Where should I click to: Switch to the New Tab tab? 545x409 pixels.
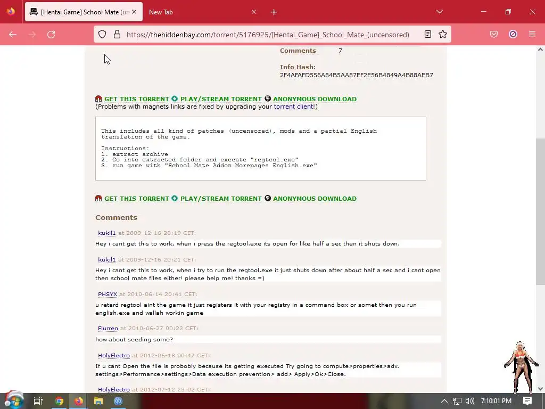click(x=202, y=12)
